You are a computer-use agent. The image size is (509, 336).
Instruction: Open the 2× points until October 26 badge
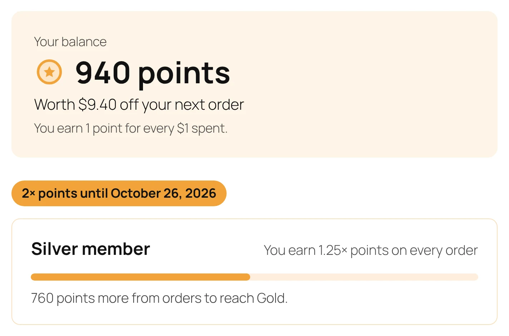[x=119, y=193]
